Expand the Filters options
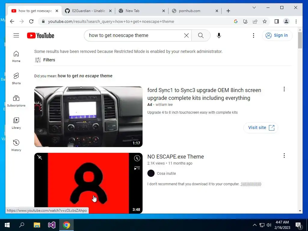308x231 pixels. click(x=45, y=60)
